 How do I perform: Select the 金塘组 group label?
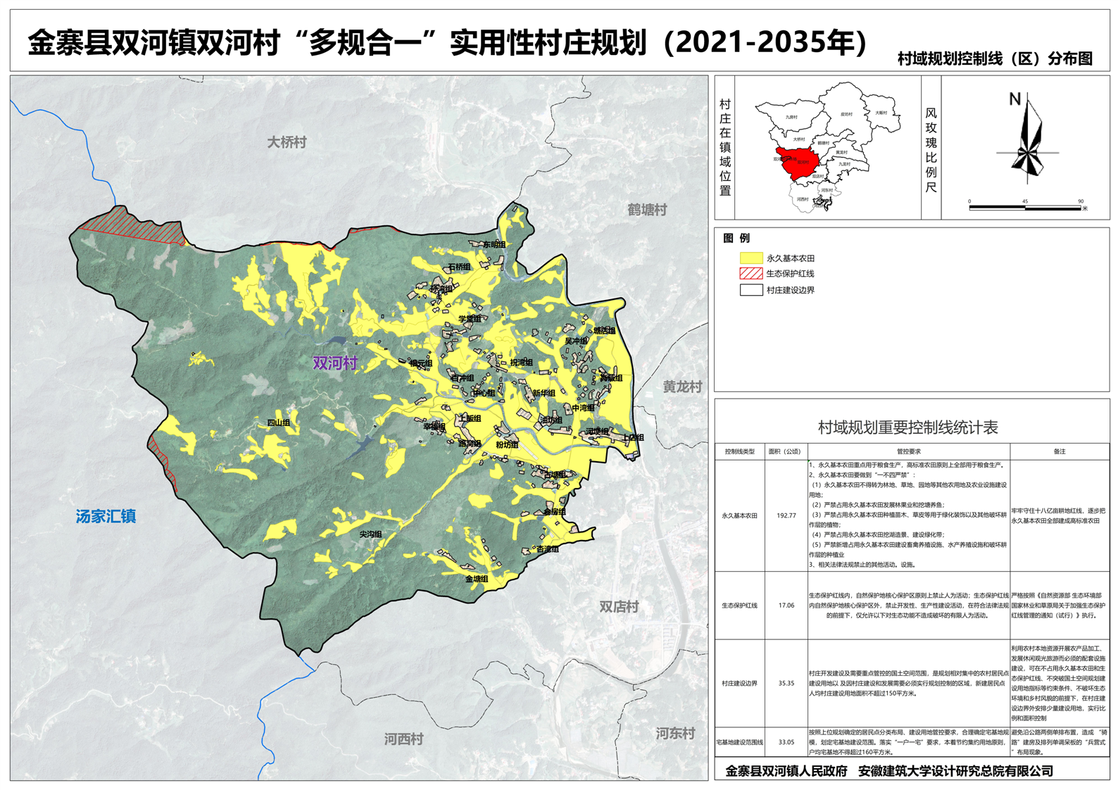477,579
